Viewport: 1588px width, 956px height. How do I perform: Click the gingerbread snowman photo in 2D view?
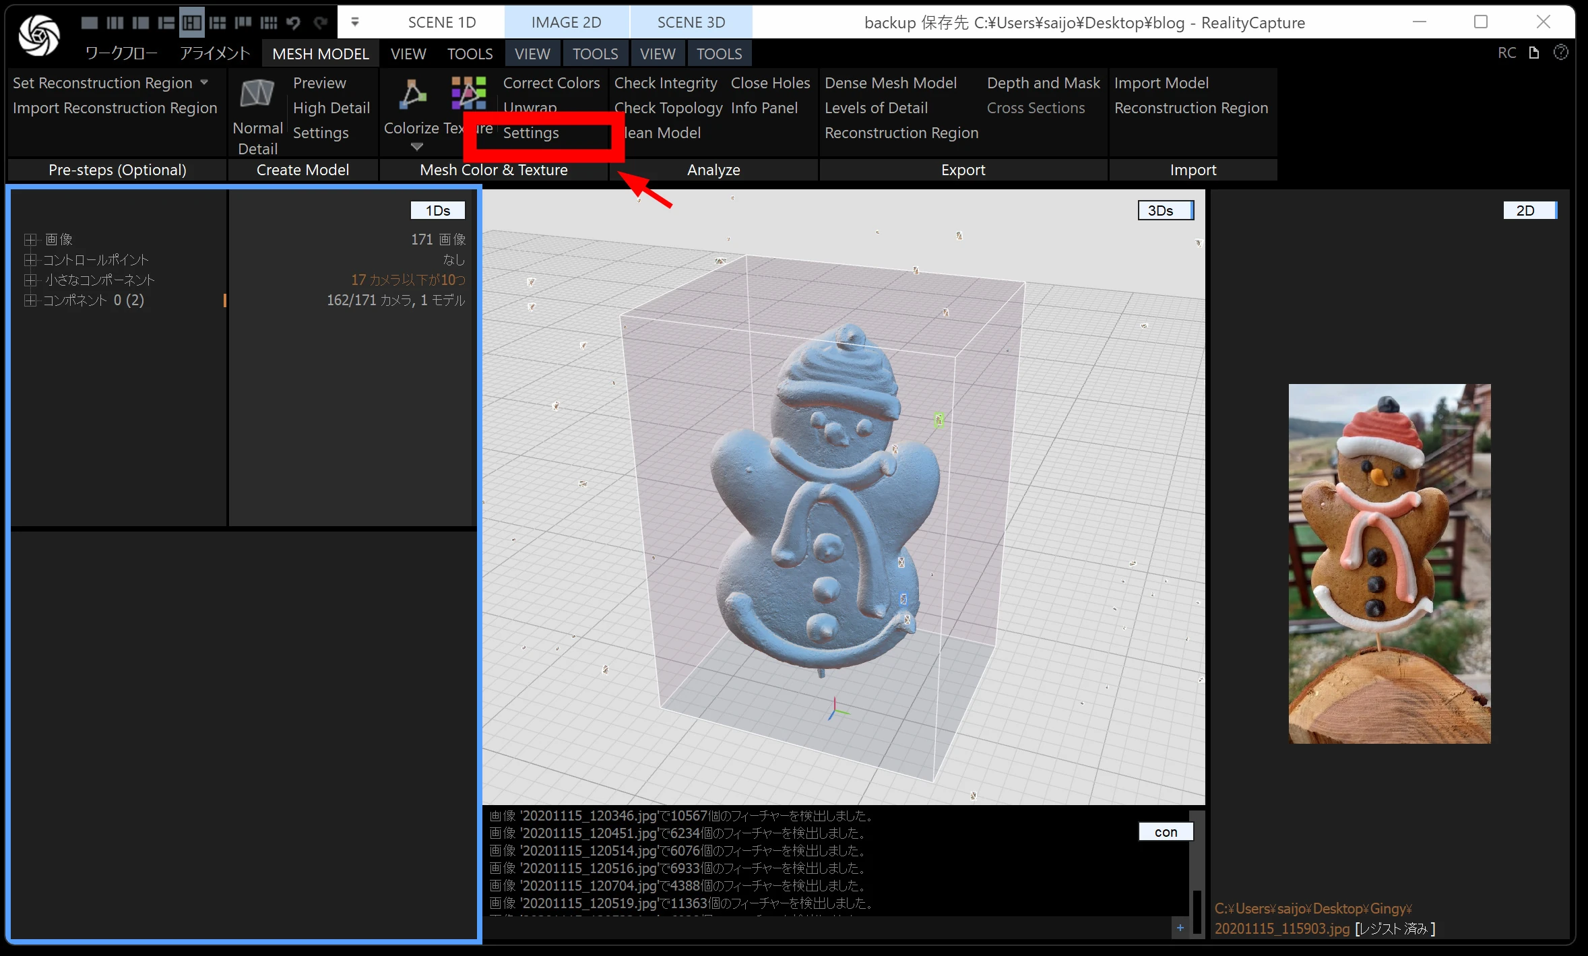(x=1389, y=563)
